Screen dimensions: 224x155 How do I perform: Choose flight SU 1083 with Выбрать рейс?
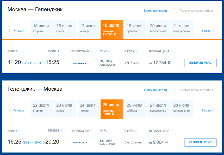(200, 142)
